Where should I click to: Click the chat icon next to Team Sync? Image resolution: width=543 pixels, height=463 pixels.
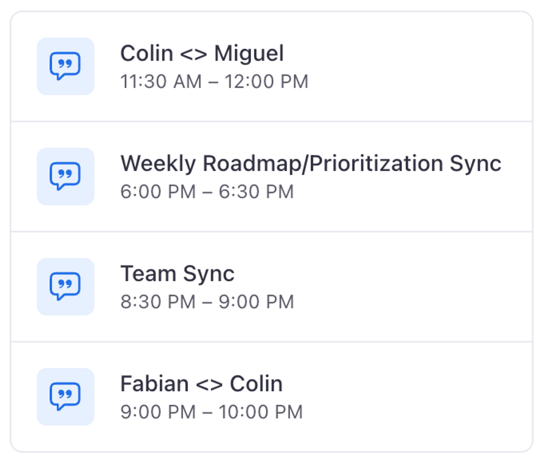[65, 287]
